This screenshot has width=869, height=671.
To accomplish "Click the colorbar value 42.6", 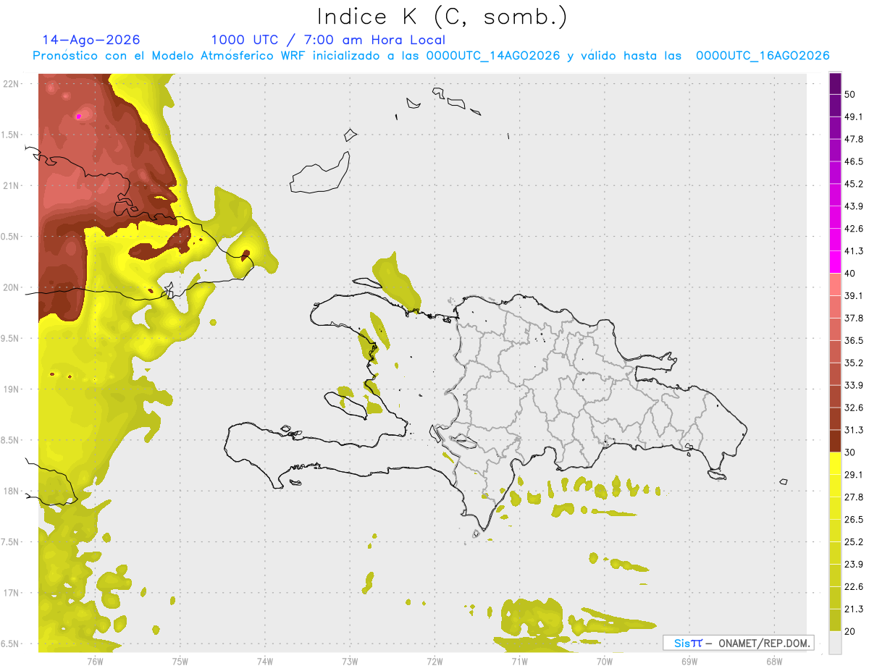I will (x=854, y=229).
